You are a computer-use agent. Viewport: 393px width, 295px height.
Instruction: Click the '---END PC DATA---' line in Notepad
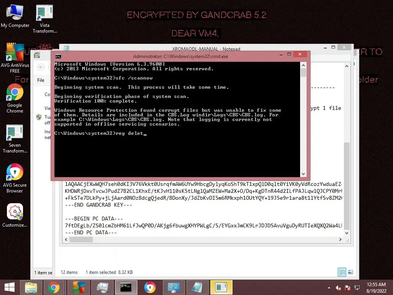(91, 232)
